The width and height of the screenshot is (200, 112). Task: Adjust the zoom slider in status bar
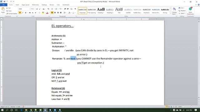[191, 107]
